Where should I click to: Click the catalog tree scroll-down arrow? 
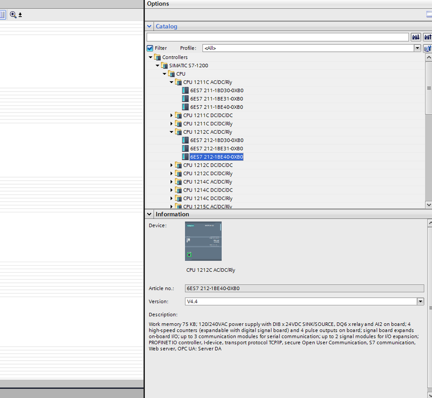click(x=429, y=204)
